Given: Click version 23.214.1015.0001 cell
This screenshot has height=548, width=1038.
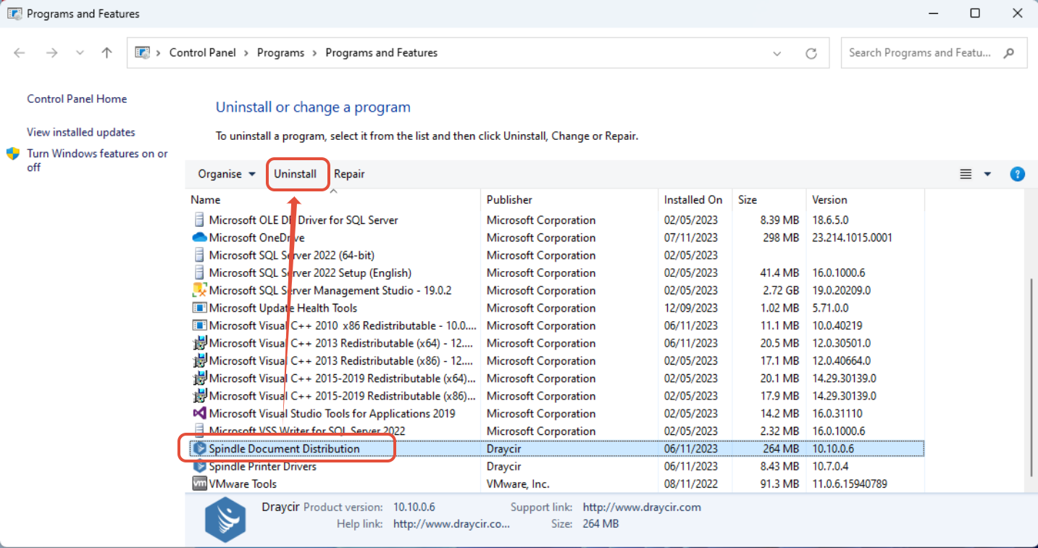Looking at the screenshot, I should click(x=853, y=238).
